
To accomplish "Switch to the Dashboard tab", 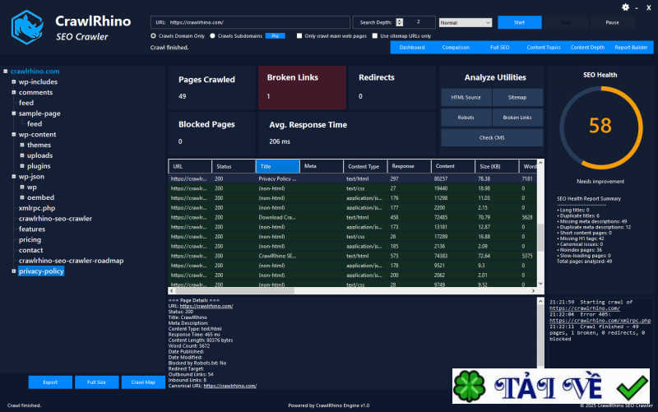I will [412, 48].
